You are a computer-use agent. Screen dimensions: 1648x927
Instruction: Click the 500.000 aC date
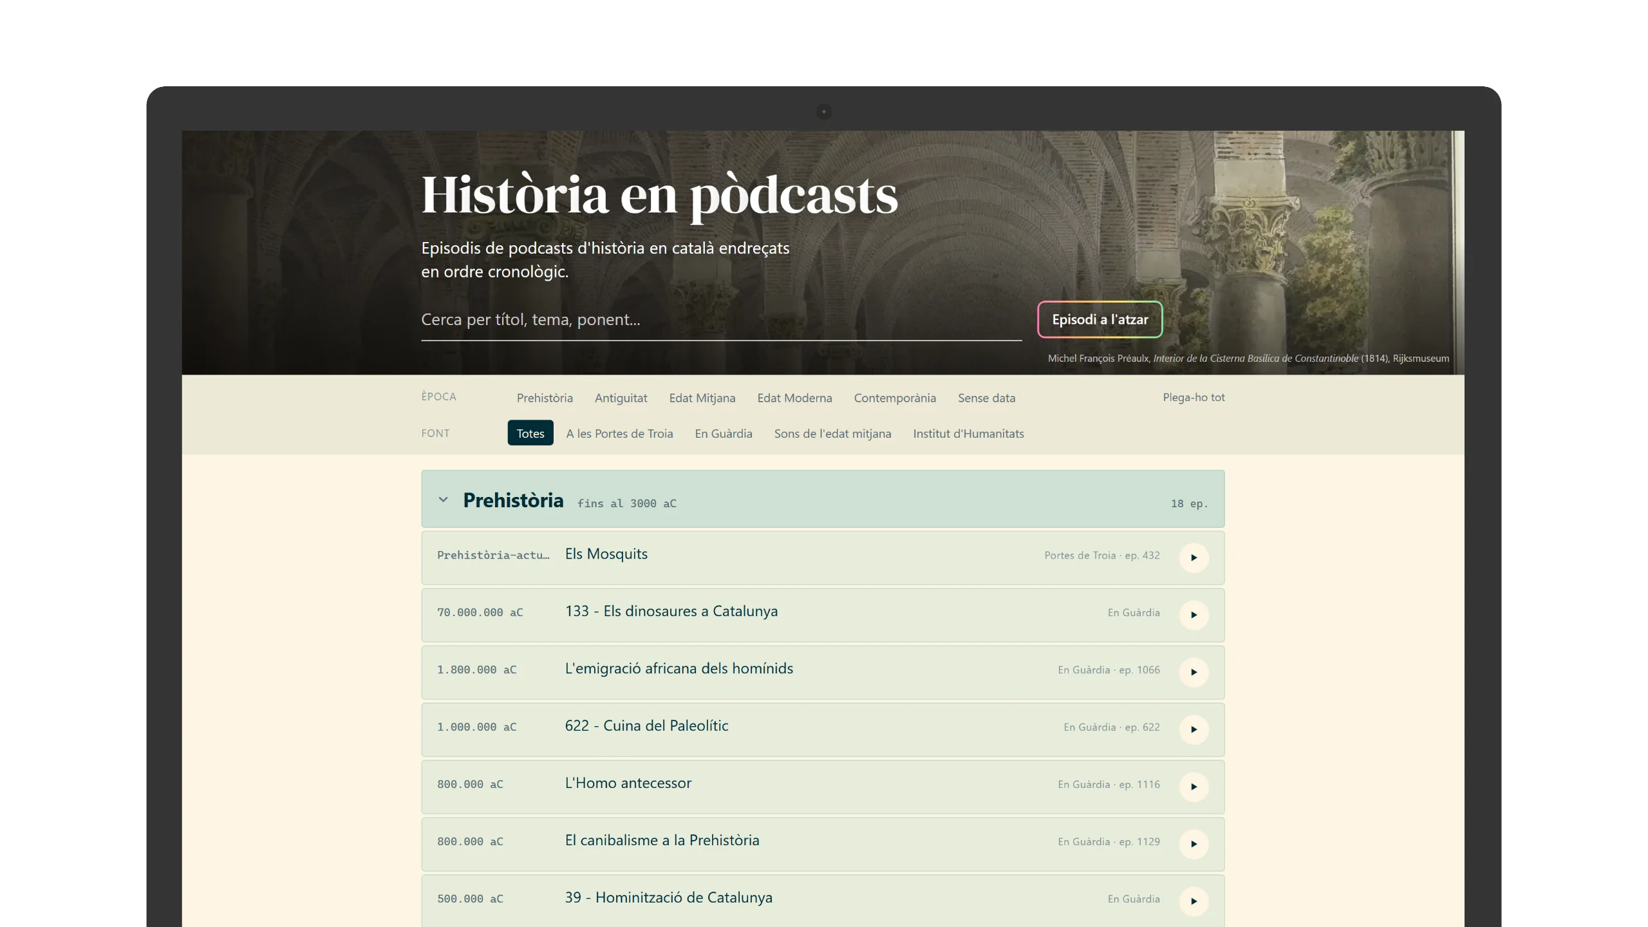click(x=470, y=899)
